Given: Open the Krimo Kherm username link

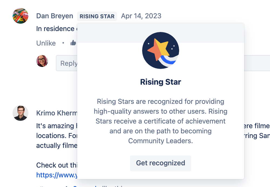Looking at the screenshot, I should click(x=57, y=113).
